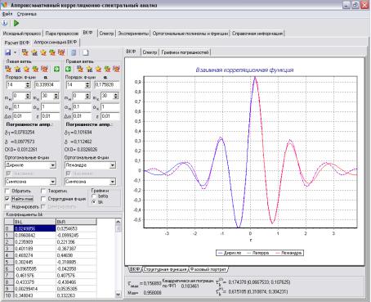Screen dimensions: 371x302
Task: Switch to Расчет ВКФ subtab
Action: [17, 43]
